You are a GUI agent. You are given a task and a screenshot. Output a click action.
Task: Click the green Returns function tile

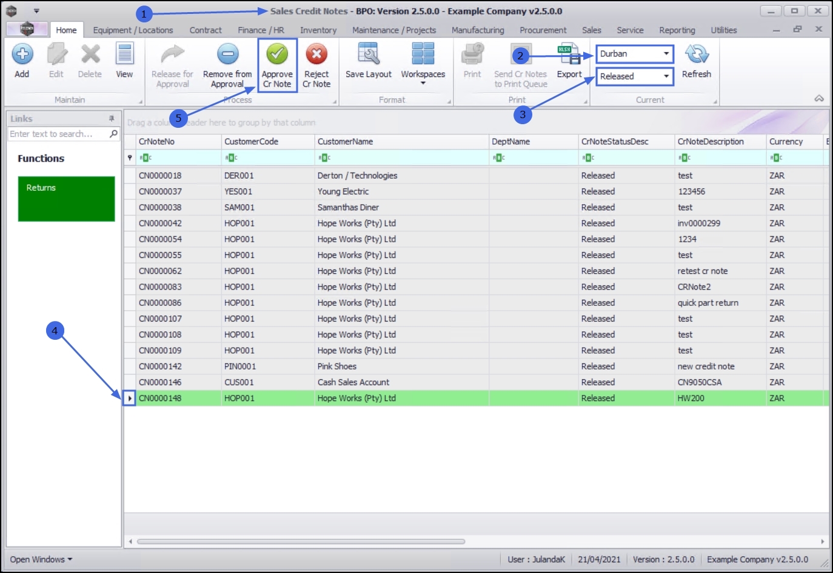[67, 199]
